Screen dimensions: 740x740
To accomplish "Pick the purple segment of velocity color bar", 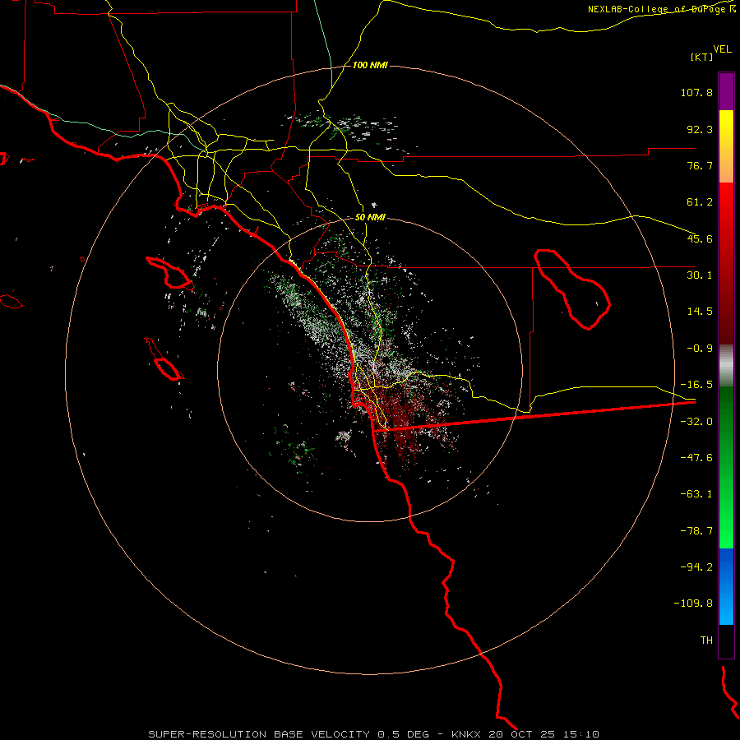I will [x=726, y=91].
